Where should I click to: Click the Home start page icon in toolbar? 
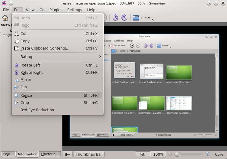[5, 18]
